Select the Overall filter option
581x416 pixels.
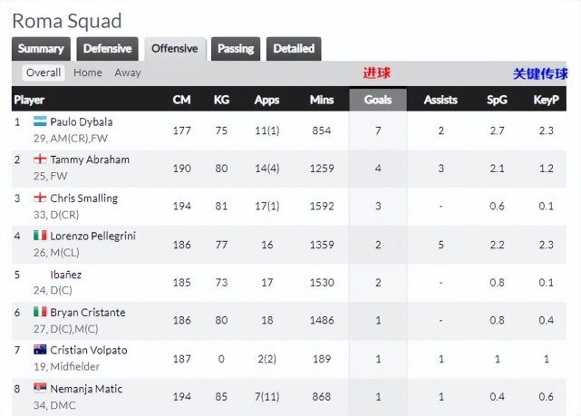point(44,73)
